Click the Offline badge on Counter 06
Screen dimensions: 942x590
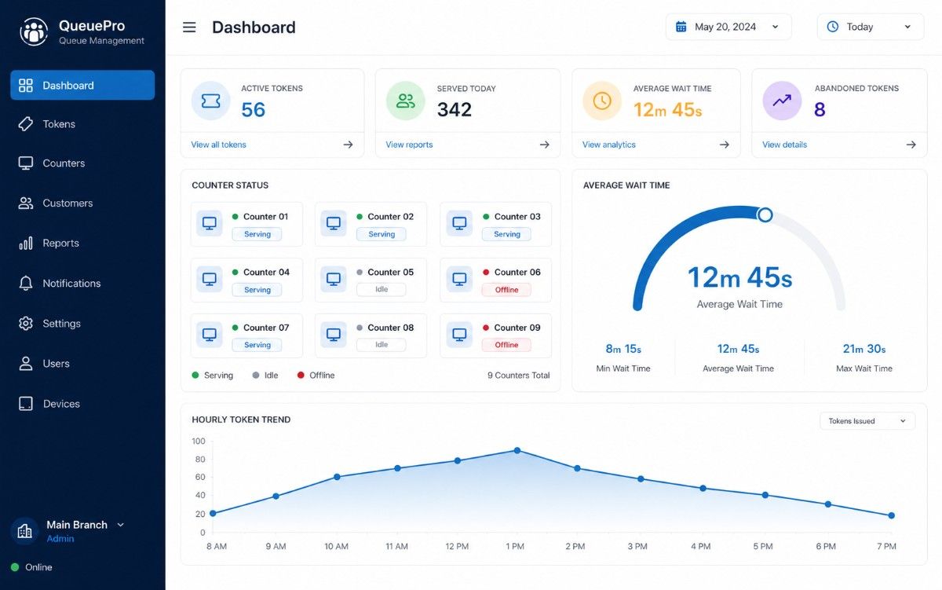pyautogui.click(x=506, y=290)
